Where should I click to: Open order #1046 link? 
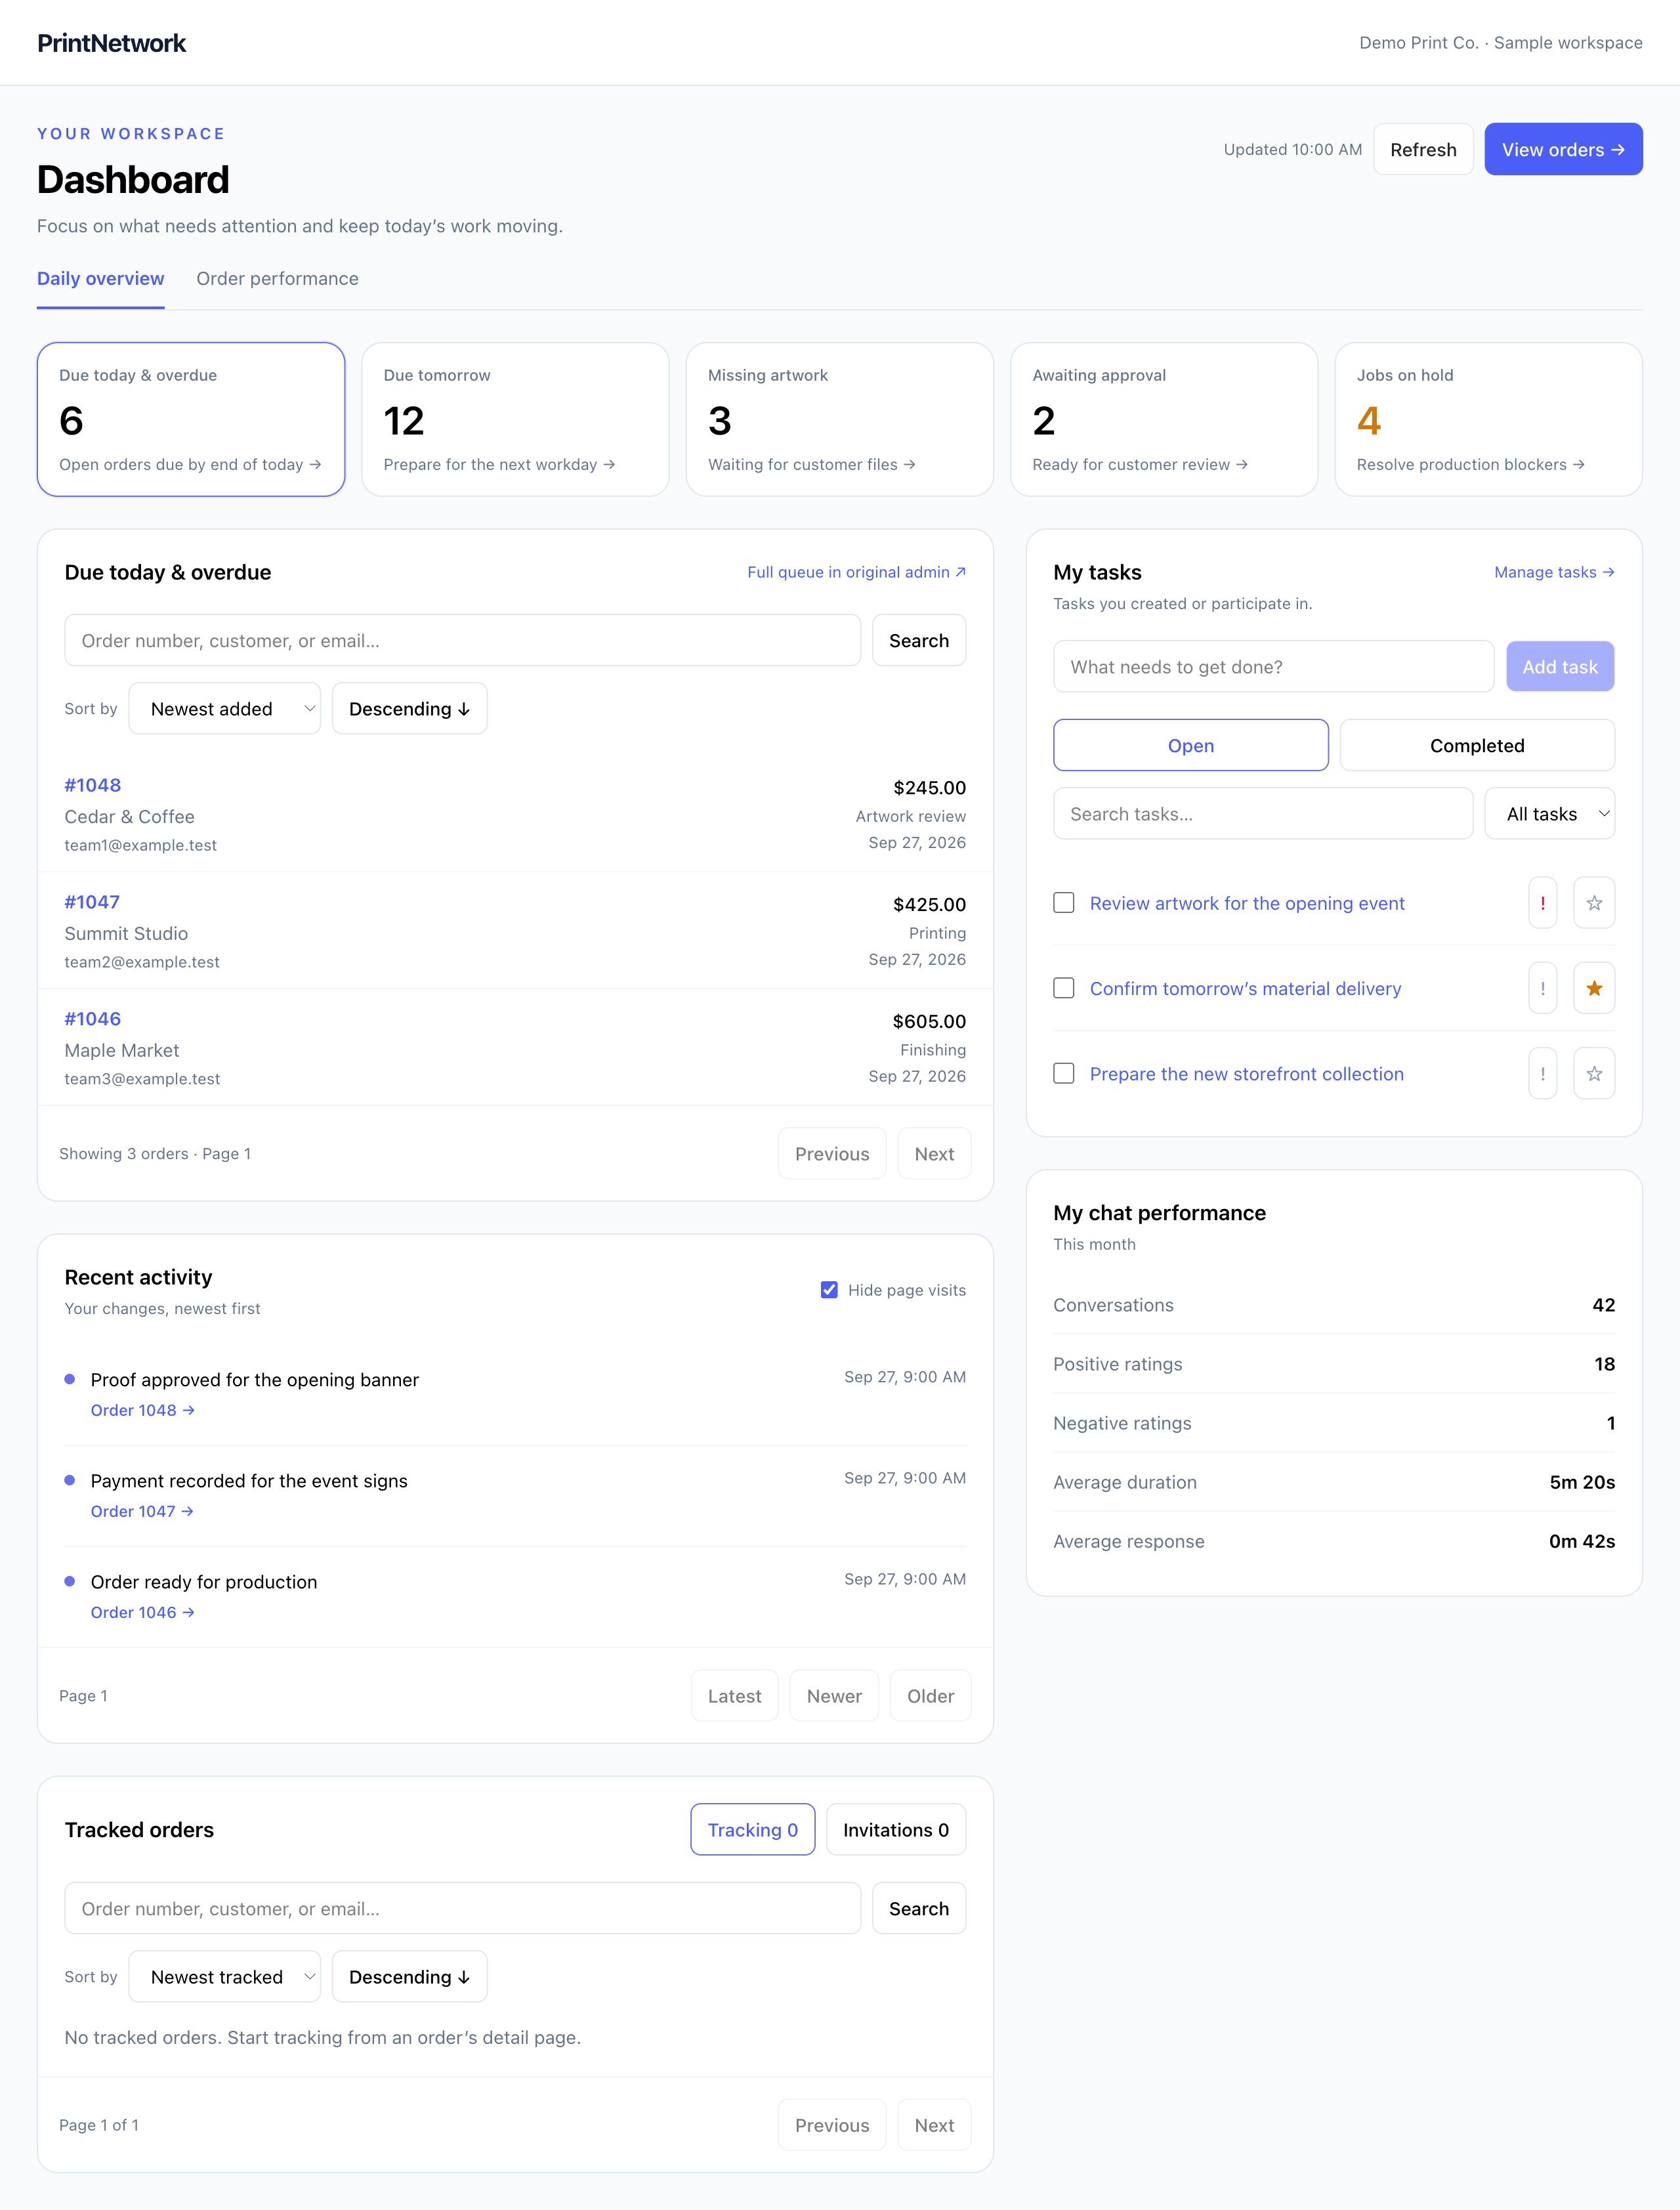tap(92, 1019)
